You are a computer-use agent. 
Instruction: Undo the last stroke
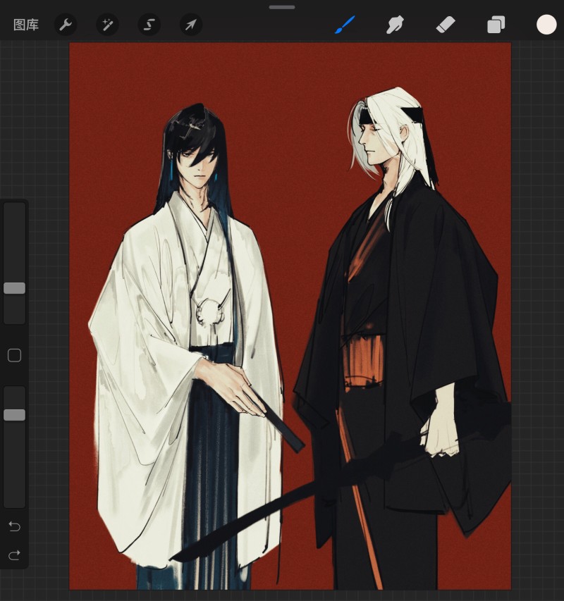(15, 526)
